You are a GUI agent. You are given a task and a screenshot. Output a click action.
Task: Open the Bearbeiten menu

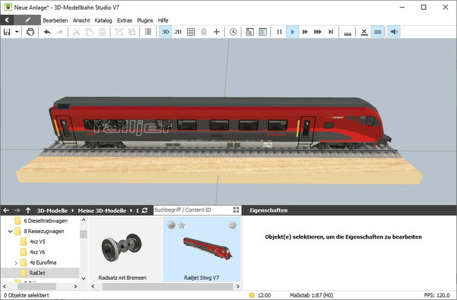click(x=55, y=20)
